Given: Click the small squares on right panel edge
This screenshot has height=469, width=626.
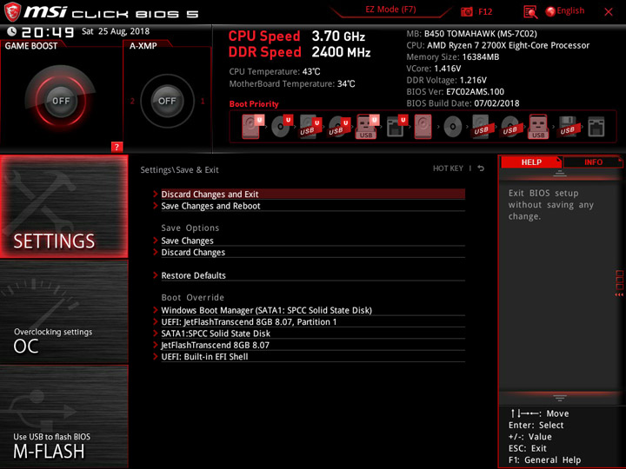Looking at the screenshot, I should (x=619, y=281).
